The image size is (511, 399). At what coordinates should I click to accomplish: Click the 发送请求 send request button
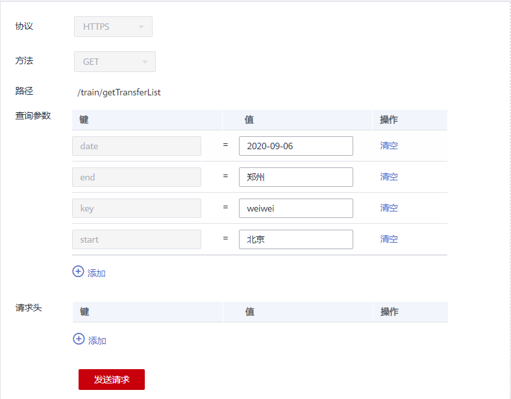[x=112, y=380]
